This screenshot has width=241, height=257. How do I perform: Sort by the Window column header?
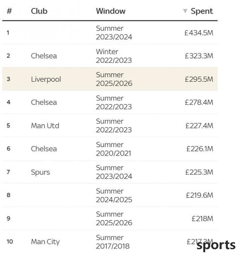[x=111, y=11]
